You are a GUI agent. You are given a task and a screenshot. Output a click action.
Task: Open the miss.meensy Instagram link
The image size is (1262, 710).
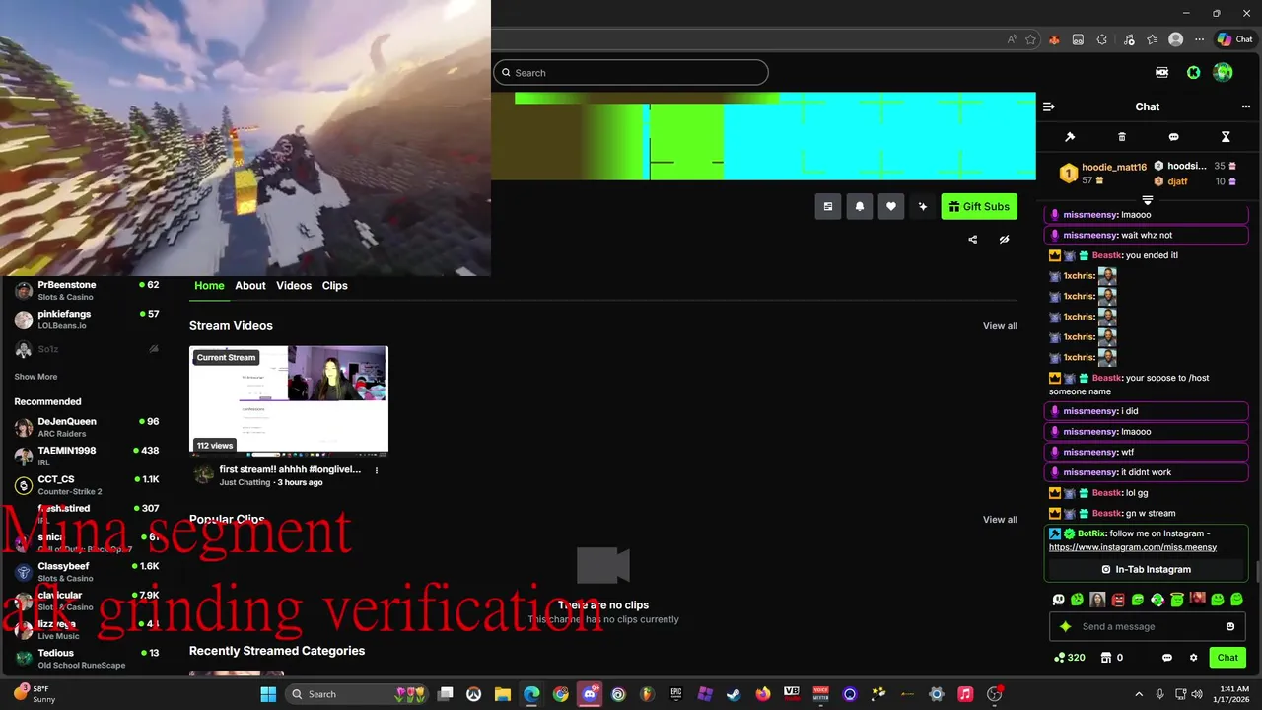point(1132,547)
